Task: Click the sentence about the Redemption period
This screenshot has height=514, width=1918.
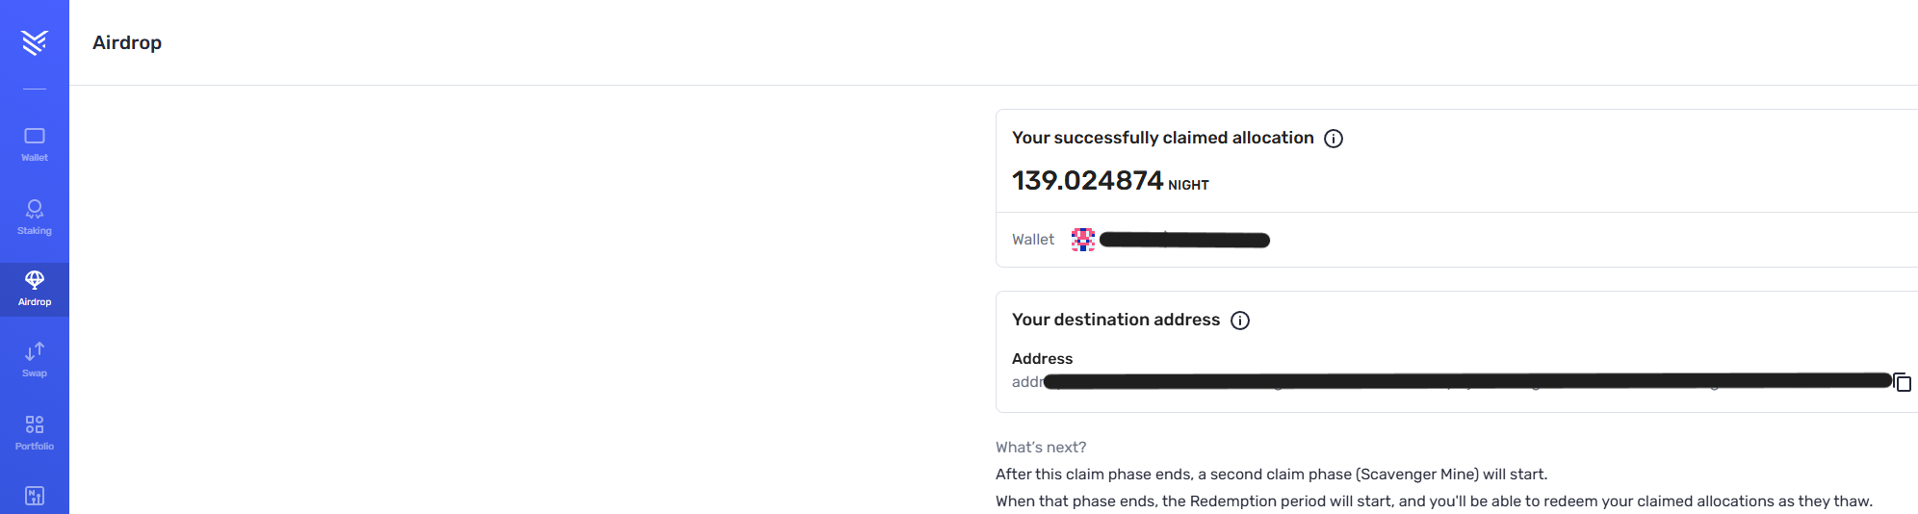Action: [x=1433, y=501]
